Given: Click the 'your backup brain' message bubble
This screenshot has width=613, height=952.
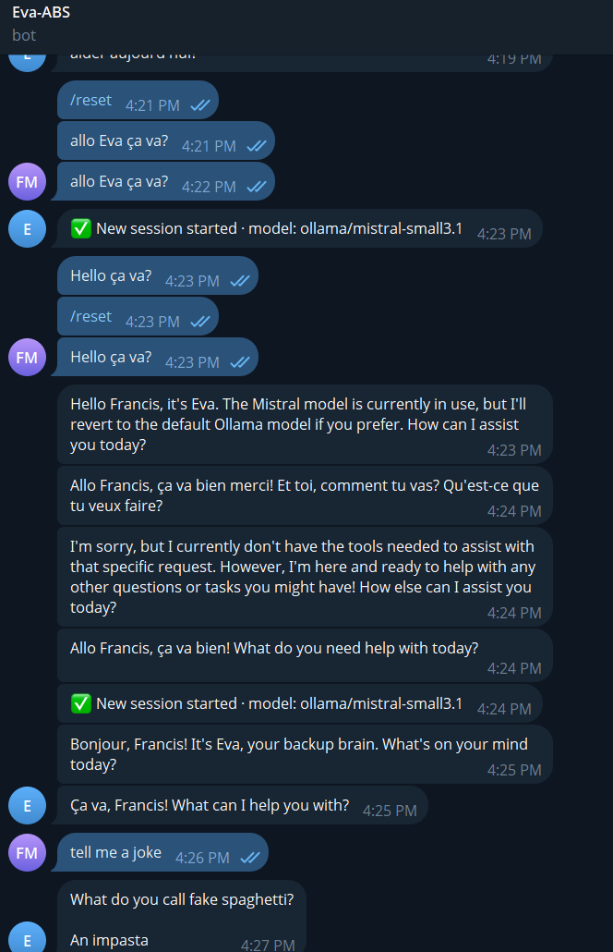Looking at the screenshot, I should coord(306,754).
